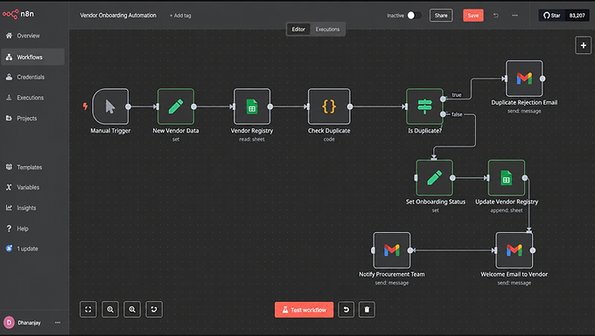Open Variables in sidebar
This screenshot has height=336, width=595.
[32, 188]
